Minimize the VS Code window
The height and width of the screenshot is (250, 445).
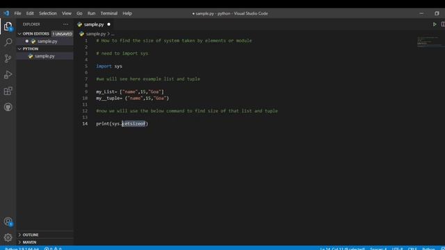421,13
